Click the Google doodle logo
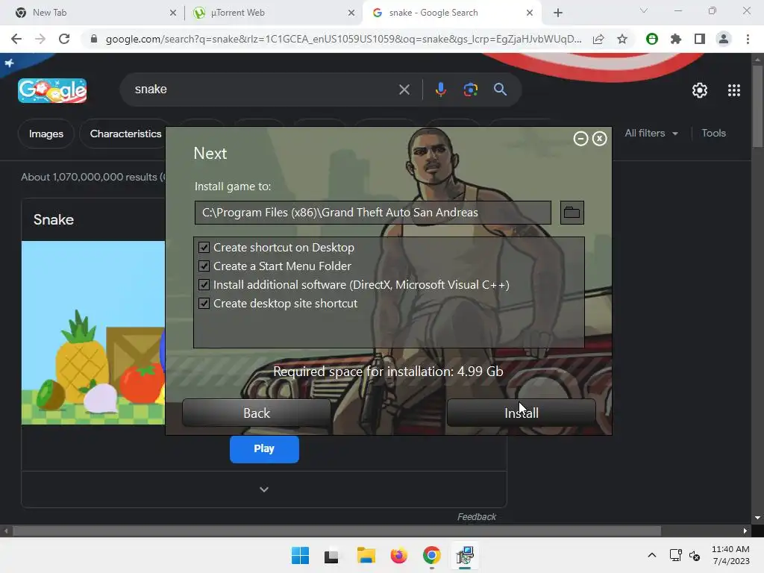Viewport: 764px width, 573px height. (52, 90)
